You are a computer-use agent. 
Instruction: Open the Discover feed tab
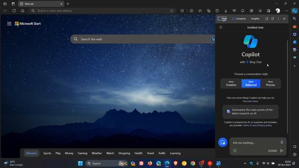(31, 153)
